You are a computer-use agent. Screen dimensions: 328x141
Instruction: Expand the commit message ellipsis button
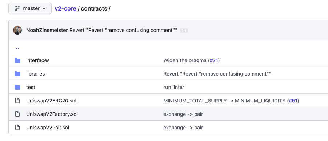184,31
